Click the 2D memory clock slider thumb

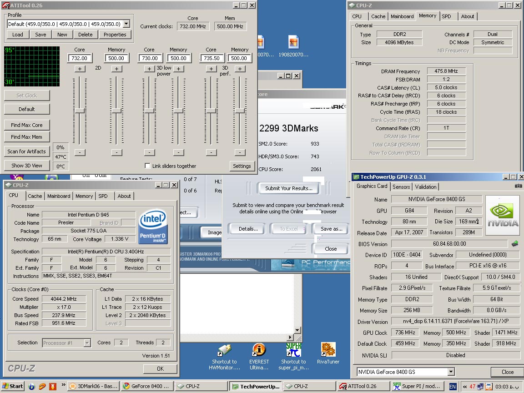pyautogui.click(x=116, y=111)
